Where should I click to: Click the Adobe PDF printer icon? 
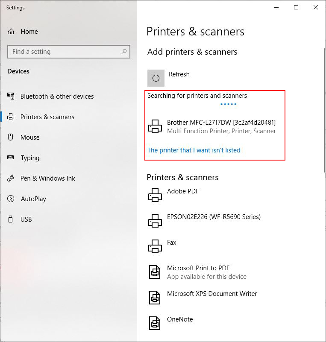pyautogui.click(x=155, y=195)
